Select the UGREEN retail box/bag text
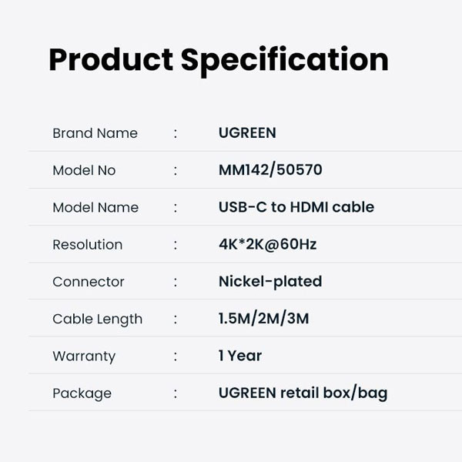This screenshot has height=462, width=462. coord(303,393)
